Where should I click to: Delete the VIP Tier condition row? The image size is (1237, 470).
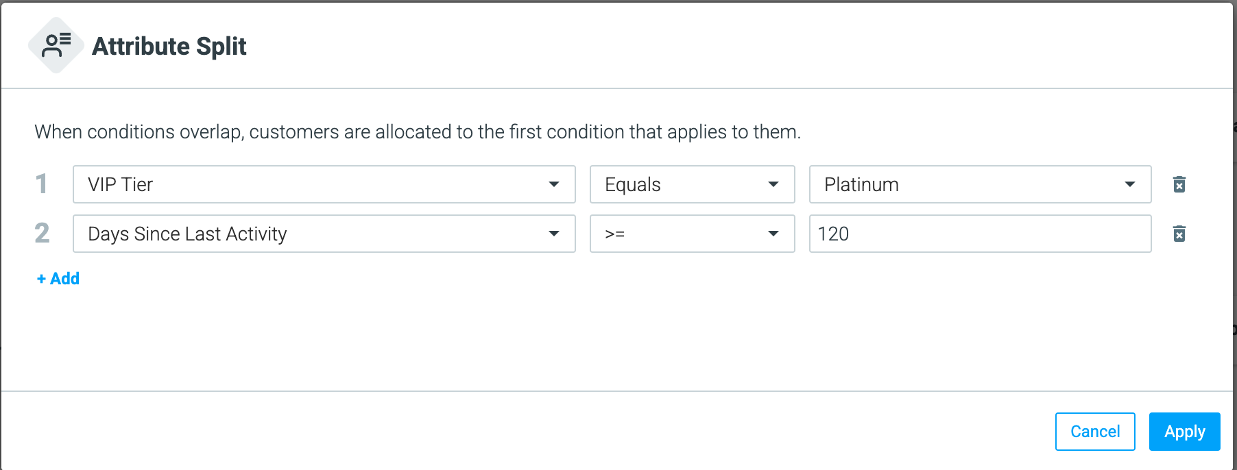pos(1179,184)
